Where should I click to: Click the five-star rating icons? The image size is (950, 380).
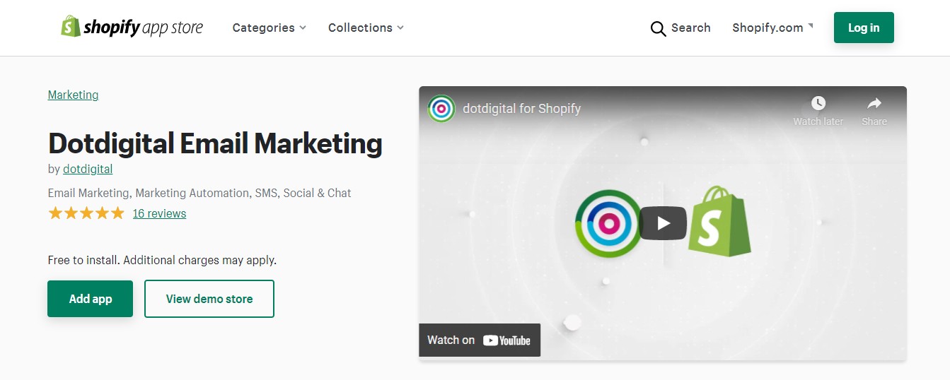[86, 213]
